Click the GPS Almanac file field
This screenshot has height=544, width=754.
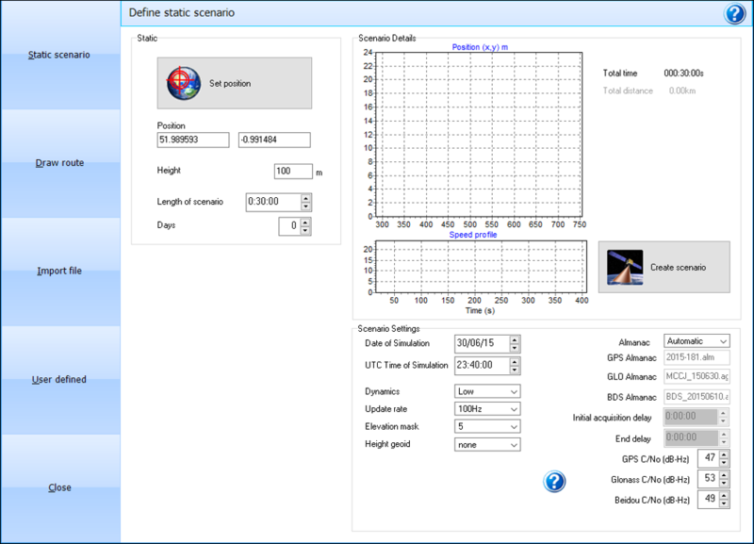click(x=697, y=357)
